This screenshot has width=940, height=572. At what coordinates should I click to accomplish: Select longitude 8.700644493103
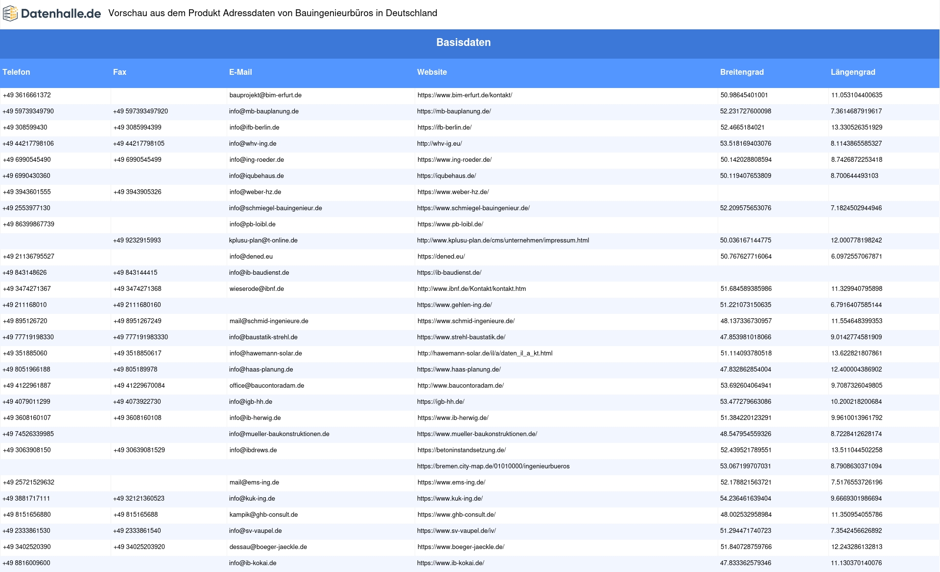[854, 176]
